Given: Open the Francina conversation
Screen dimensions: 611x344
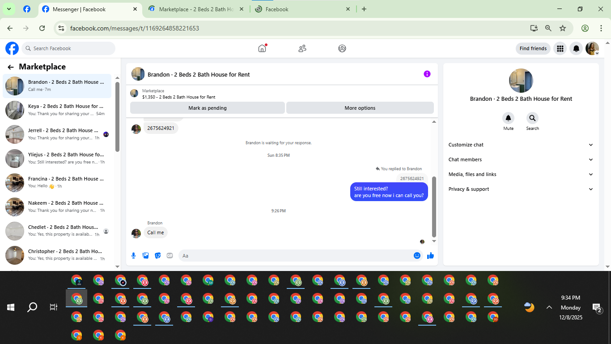Looking at the screenshot, I should 57,182.
